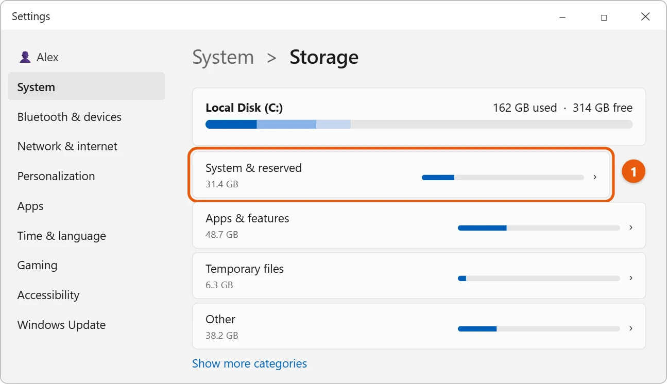Click the Other category usage bar

[539, 329]
